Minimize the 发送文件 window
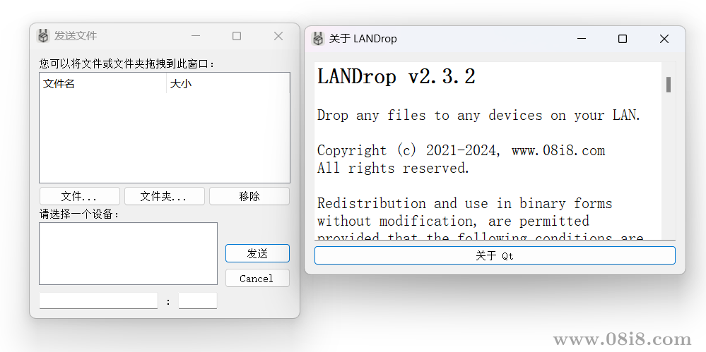The width and height of the screenshot is (706, 352). tap(196, 36)
